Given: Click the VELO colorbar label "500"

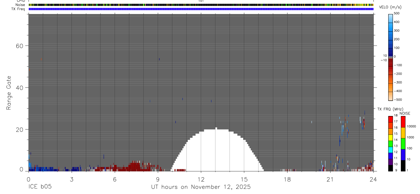Looking at the screenshot, I should click(x=397, y=13).
